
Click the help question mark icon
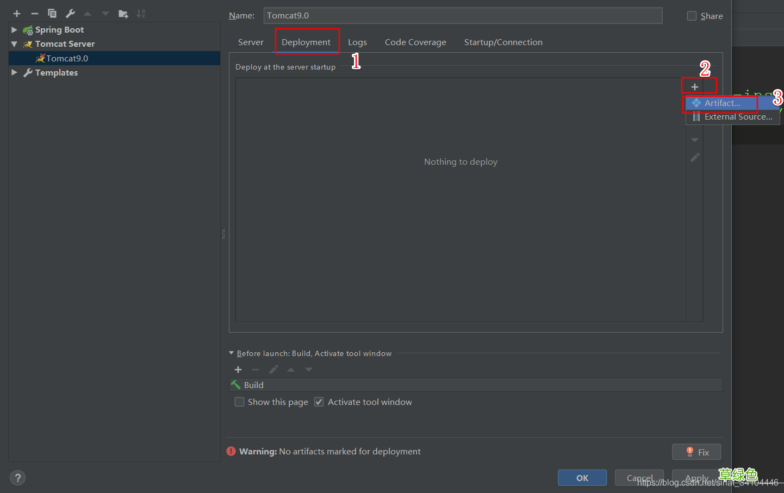(17, 478)
